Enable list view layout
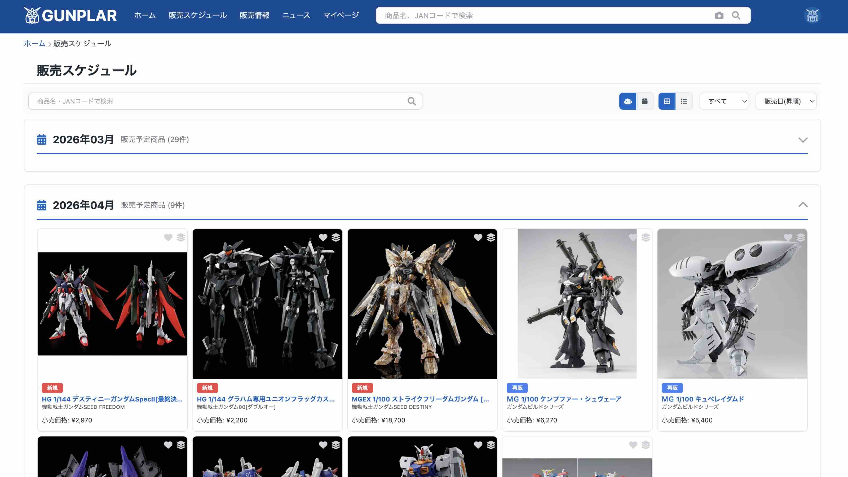848x477 pixels. click(684, 101)
